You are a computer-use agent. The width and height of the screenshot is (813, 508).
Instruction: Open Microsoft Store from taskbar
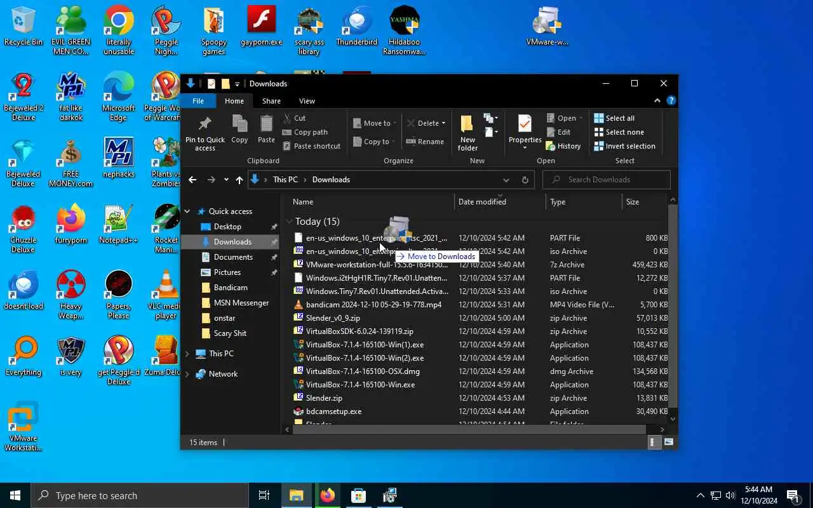359,495
